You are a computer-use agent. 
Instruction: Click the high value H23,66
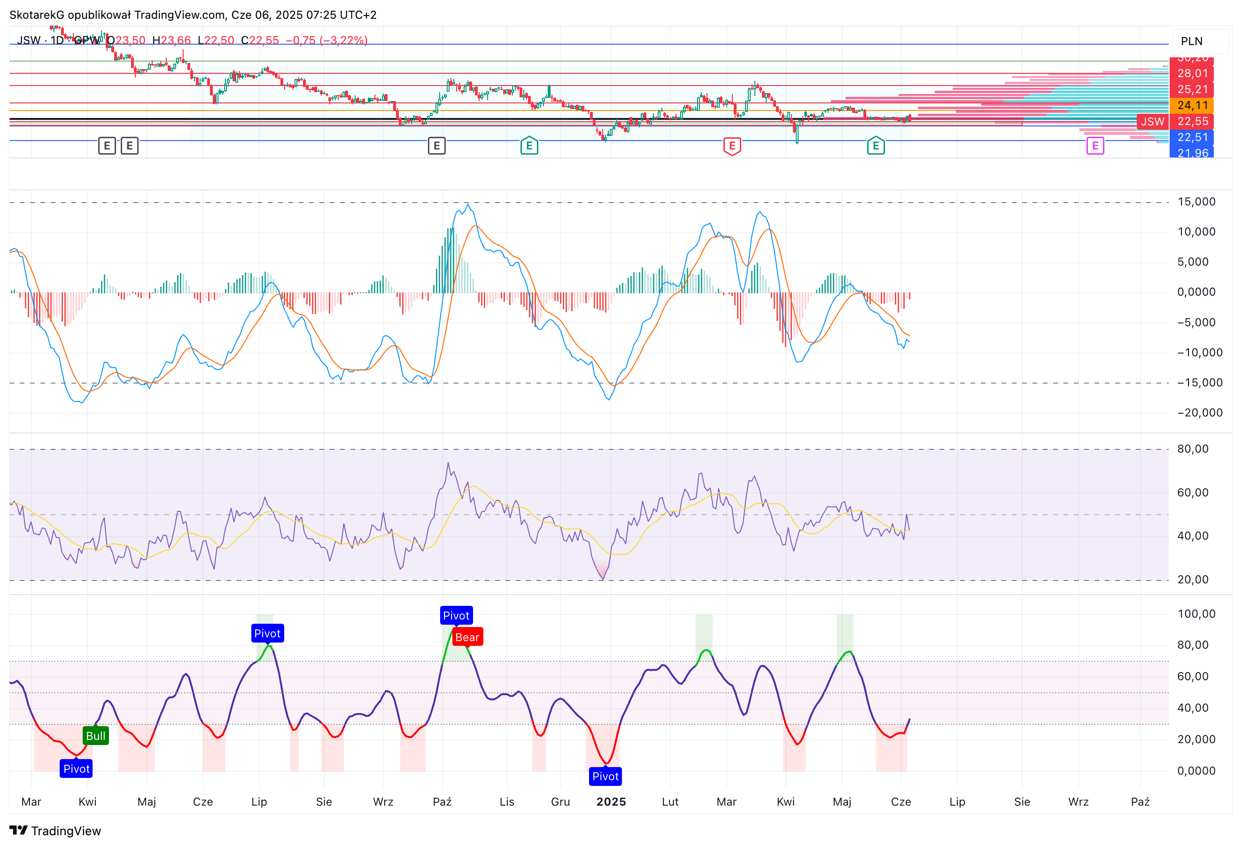pos(171,40)
